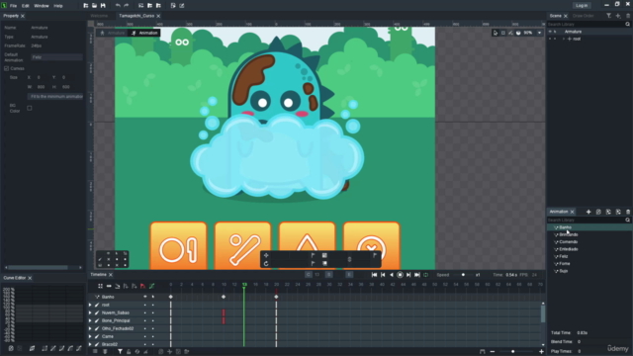Image resolution: width=633 pixels, height=356 pixels.
Task: Step to previous keyframe
Action: coord(383,275)
